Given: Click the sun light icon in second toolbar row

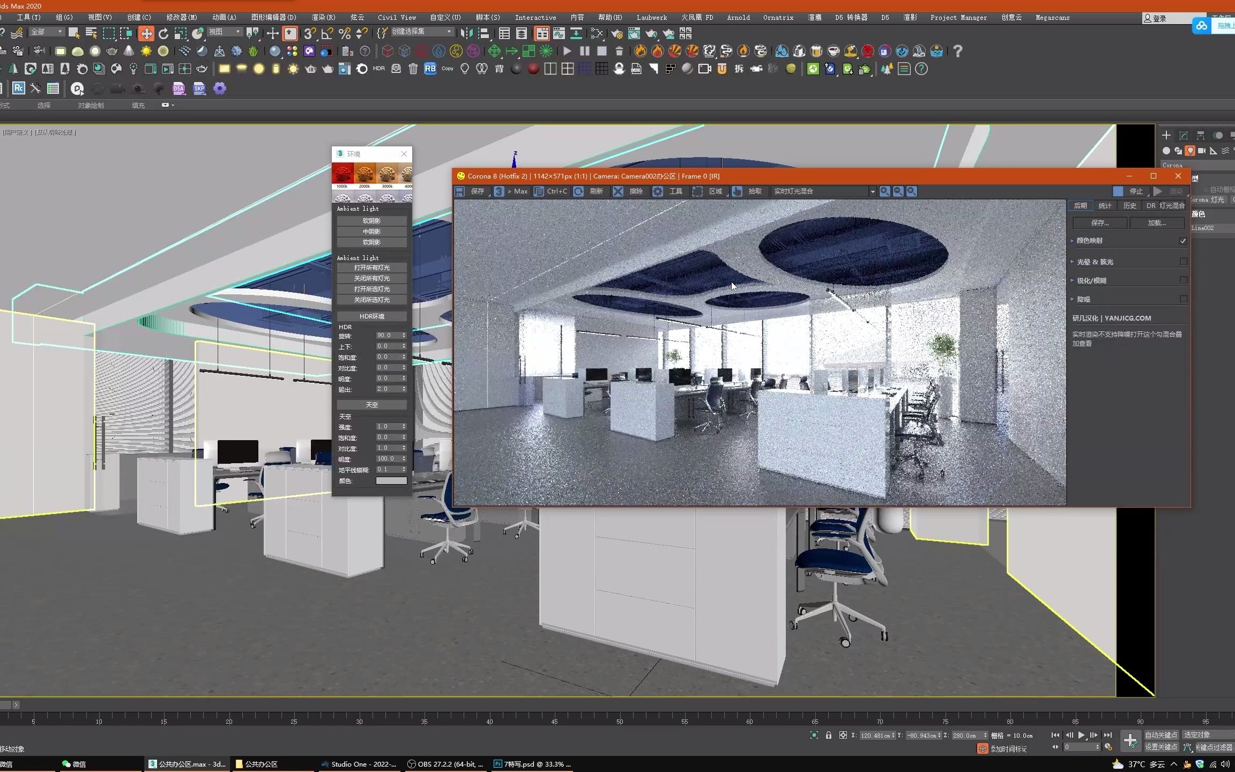Looking at the screenshot, I should tap(146, 51).
